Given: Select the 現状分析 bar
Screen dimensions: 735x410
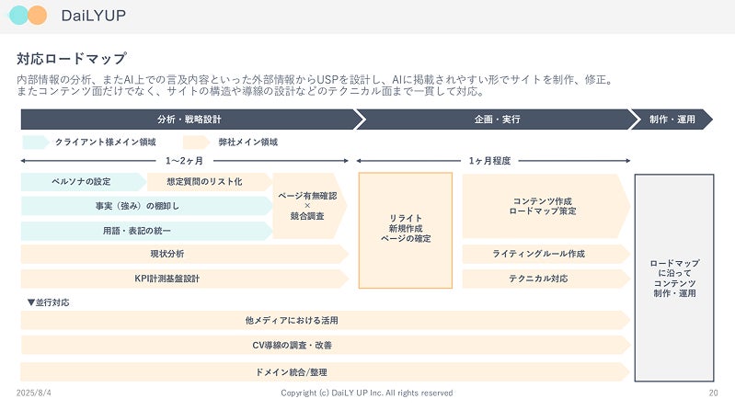Looking at the screenshot, I should (184, 254).
